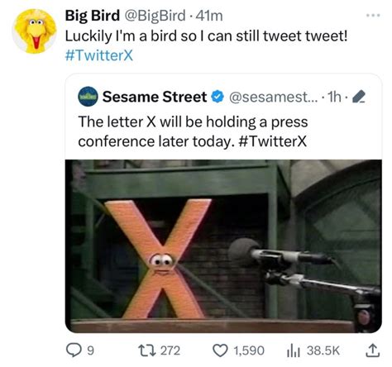Open quoted tweet's 1h timestamp
Screen dimensions: 392x367
333,97
